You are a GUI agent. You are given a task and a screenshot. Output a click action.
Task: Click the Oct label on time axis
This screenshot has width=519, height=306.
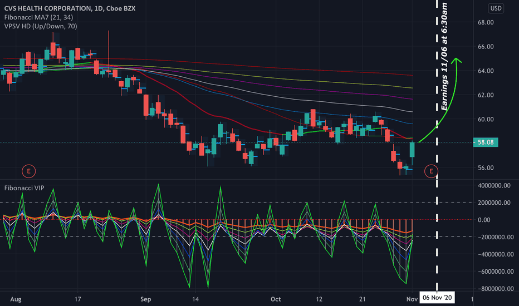[276, 299]
